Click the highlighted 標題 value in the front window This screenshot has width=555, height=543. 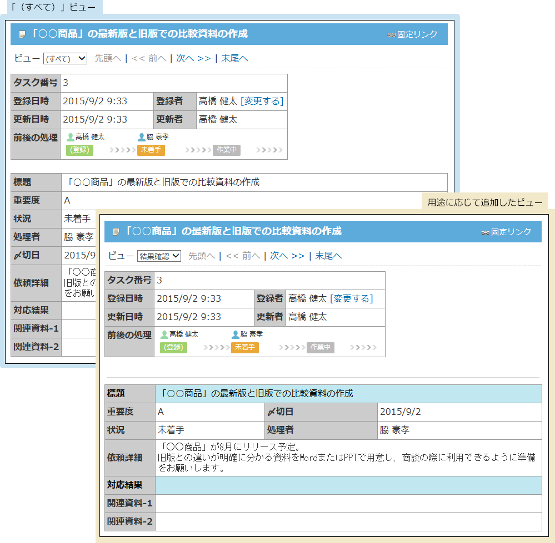point(349,394)
